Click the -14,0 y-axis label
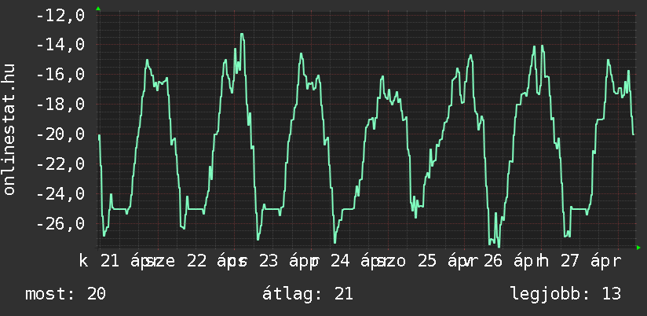The width and height of the screenshot is (647, 316). click(60, 45)
